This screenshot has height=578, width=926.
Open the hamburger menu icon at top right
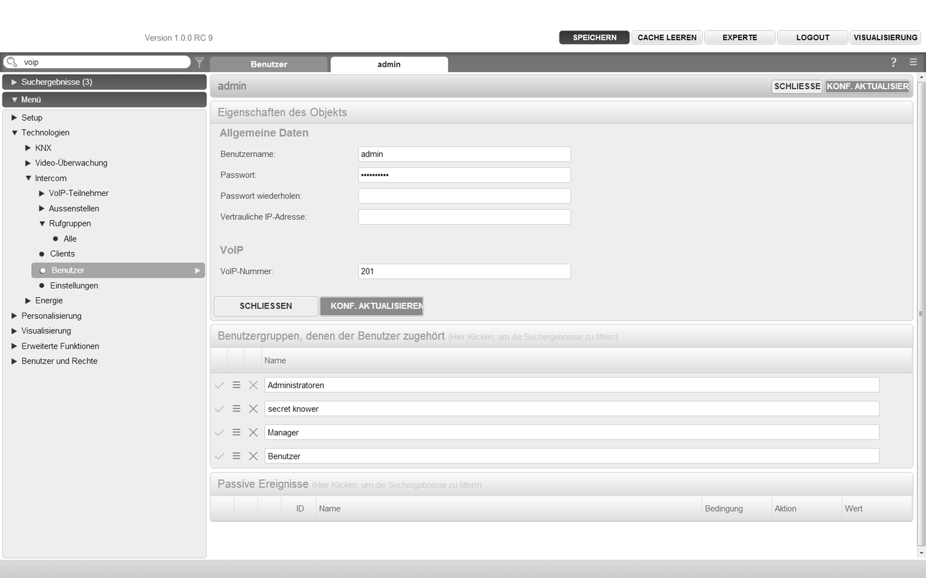point(913,62)
